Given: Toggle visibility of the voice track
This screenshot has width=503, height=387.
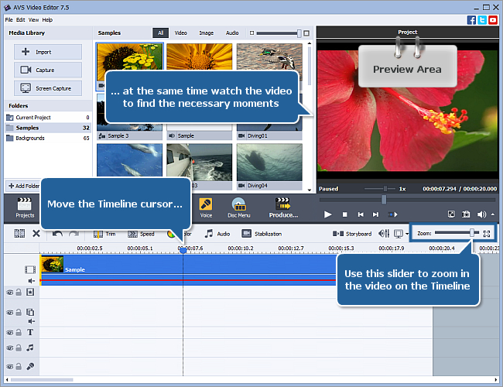Looking at the screenshot, I should tap(10, 366).
